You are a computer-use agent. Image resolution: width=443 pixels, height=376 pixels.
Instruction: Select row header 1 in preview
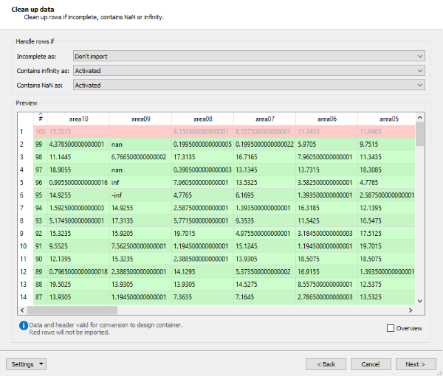25,132
